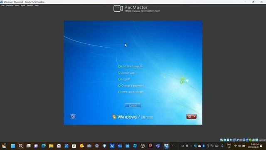Click the red shut down power button
Viewport: 266px width, 150px height.
(190, 117)
